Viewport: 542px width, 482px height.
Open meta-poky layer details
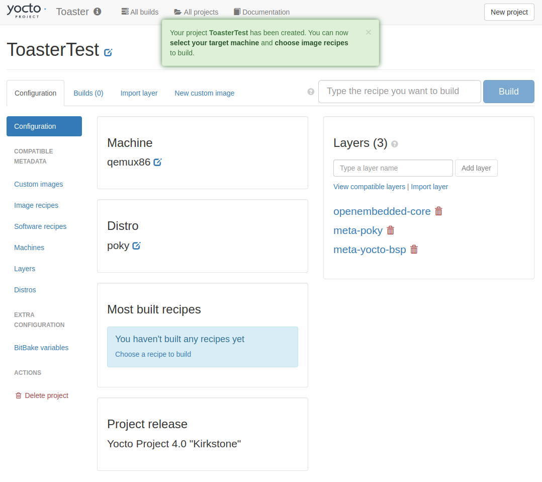[x=358, y=230]
